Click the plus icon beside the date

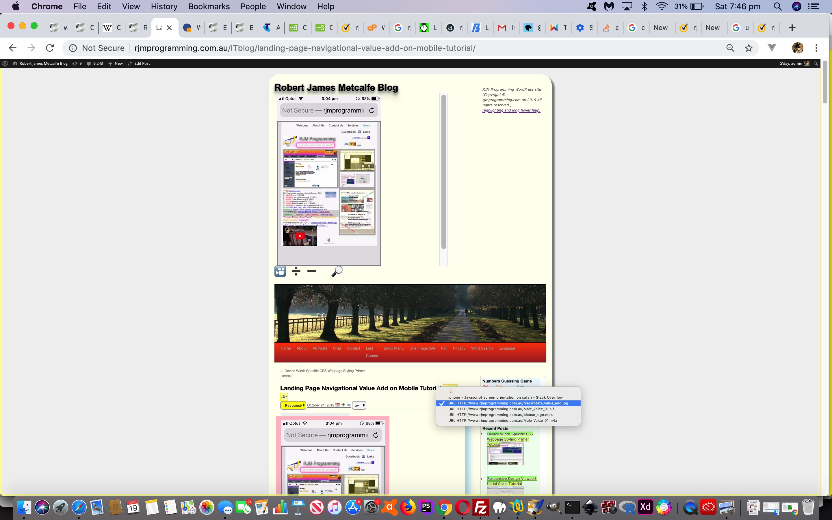click(343, 405)
